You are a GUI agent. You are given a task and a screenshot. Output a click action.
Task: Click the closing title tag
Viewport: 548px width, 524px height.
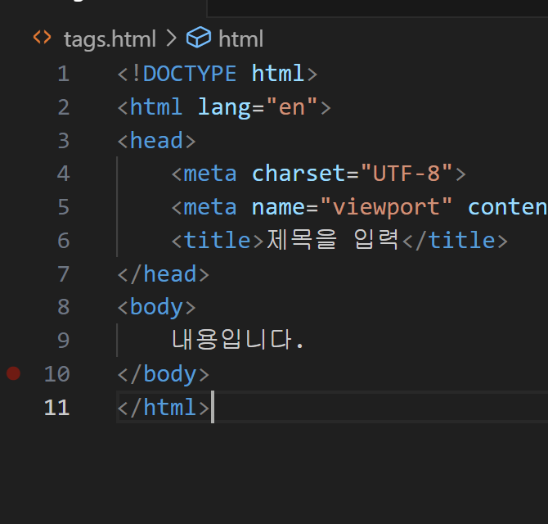coord(455,241)
